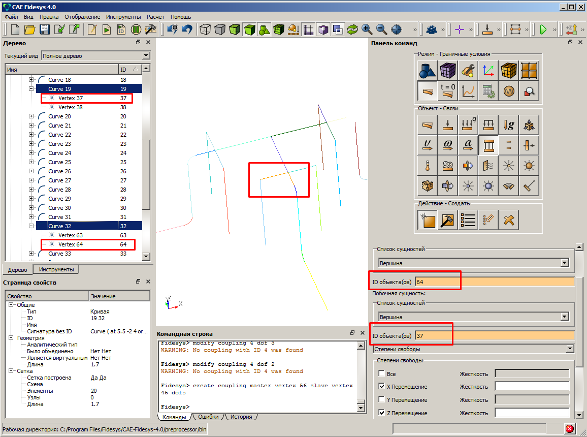Click the velocity v icon
Screen dimensions: 587x437
coord(427,145)
